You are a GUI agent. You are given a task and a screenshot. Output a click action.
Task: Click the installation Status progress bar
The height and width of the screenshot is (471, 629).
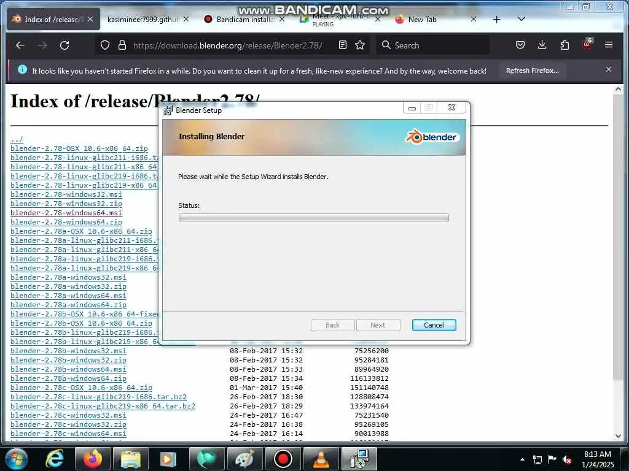pyautogui.click(x=314, y=218)
